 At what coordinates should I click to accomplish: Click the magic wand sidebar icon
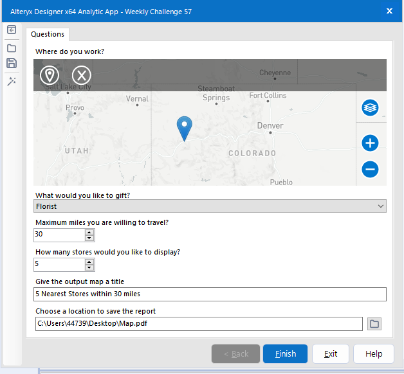pyautogui.click(x=12, y=82)
